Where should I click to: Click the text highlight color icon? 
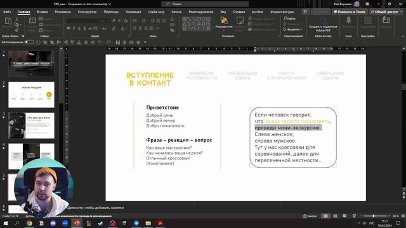tap(114, 28)
